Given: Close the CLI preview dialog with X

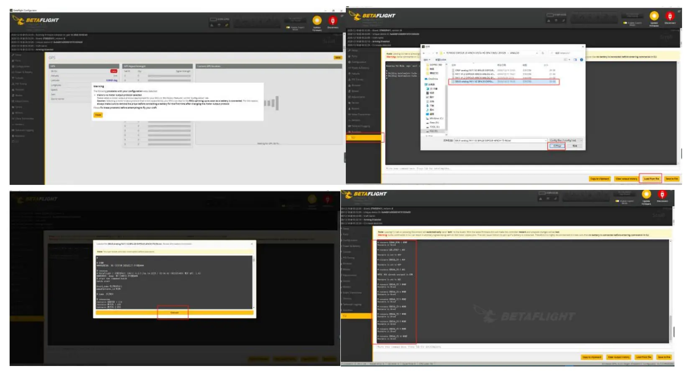Looking at the screenshot, I should [252, 243].
